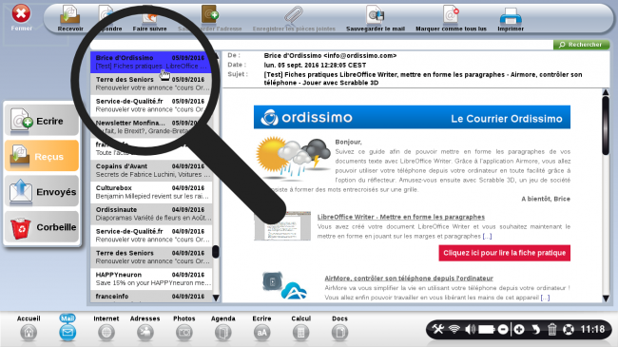Viewport: 618px width, 347px height.
Task: Click the red Cliquez ici pour lire la fiche pratique button
Action: [x=505, y=253]
